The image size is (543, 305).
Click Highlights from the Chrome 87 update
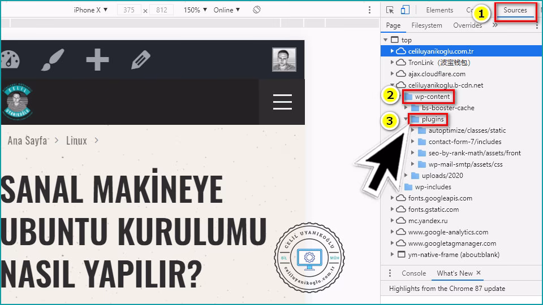[x=447, y=289]
